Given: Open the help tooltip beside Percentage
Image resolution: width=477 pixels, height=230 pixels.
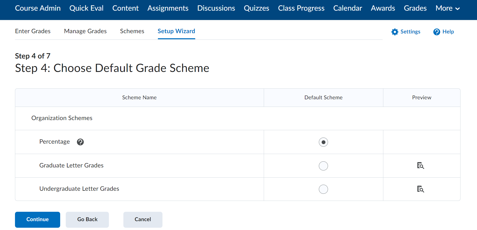Looking at the screenshot, I should 80,142.
